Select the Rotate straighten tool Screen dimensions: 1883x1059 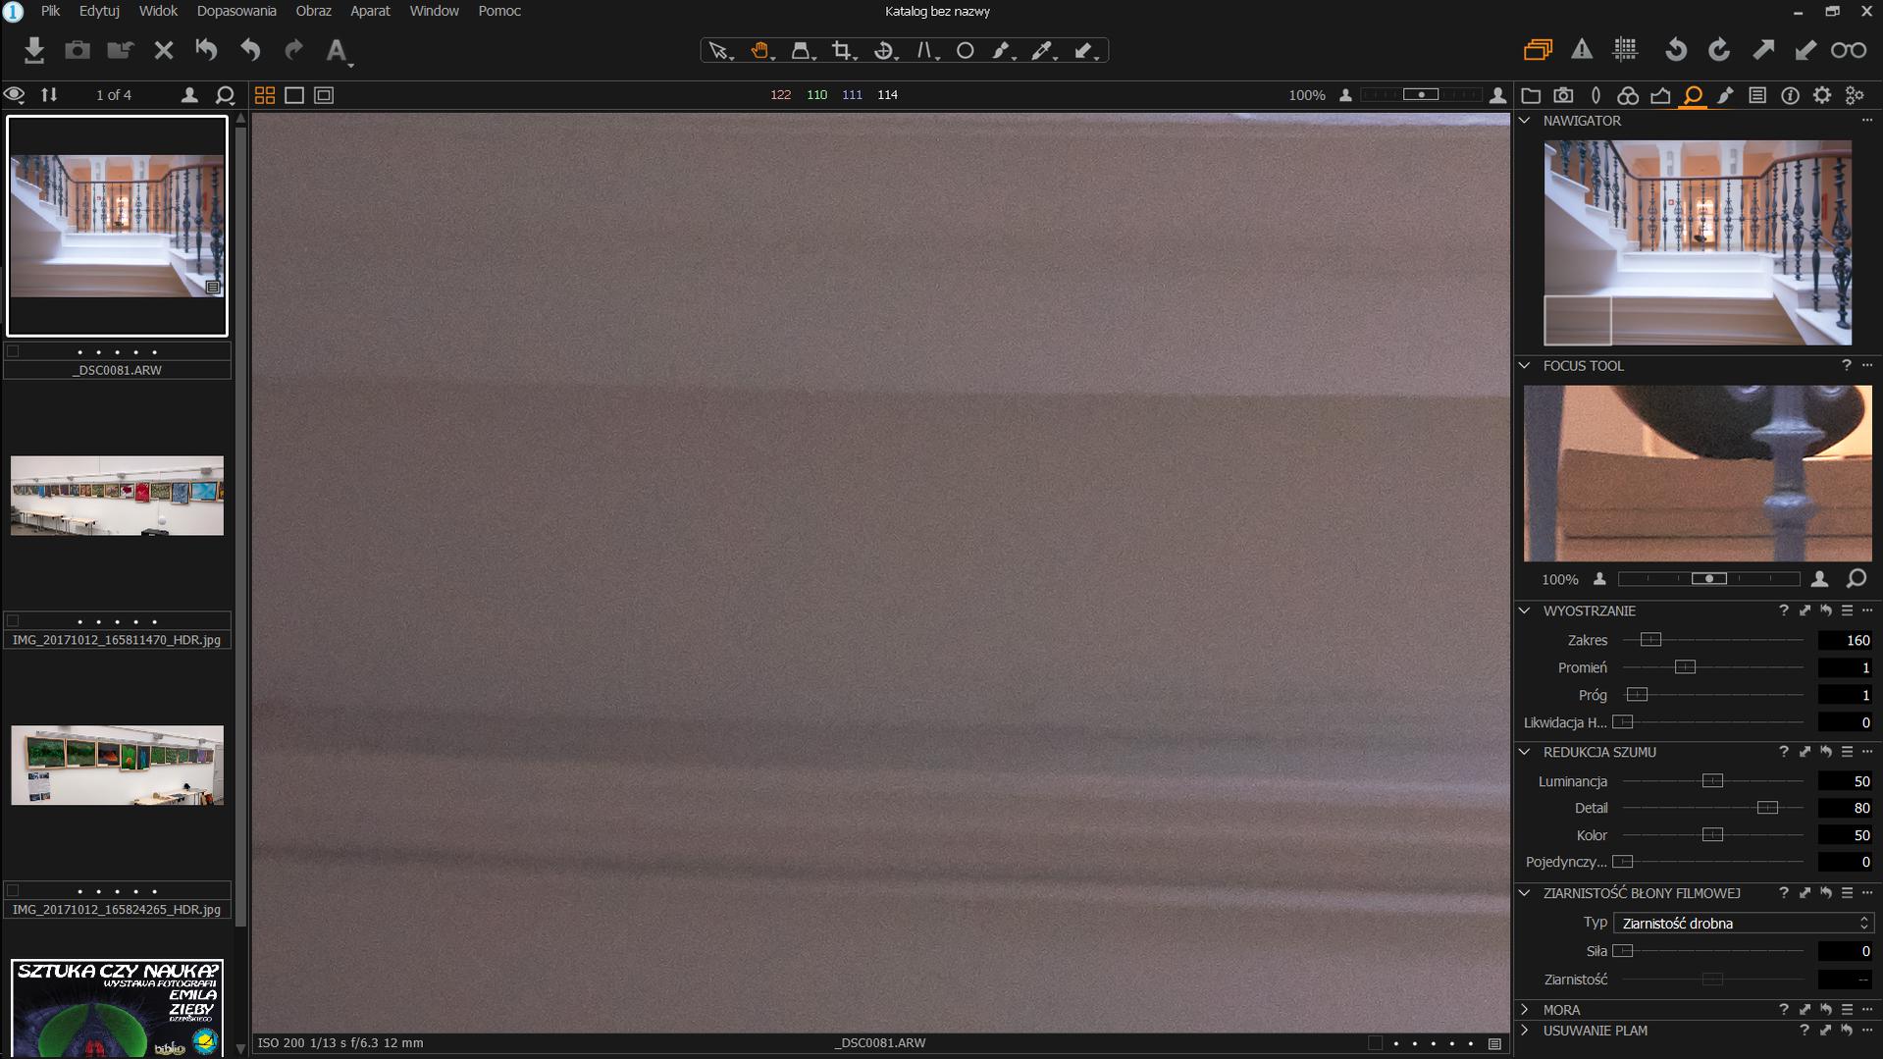(x=883, y=50)
